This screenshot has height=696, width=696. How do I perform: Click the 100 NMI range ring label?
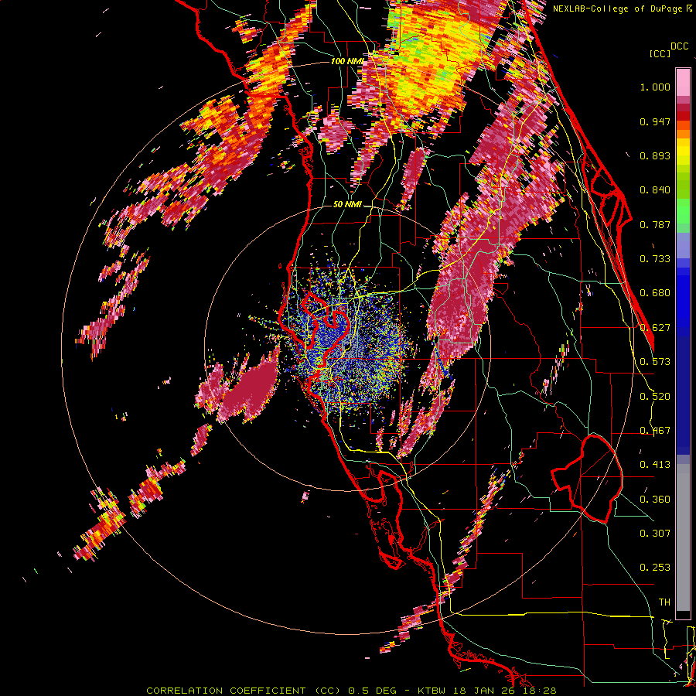346,61
